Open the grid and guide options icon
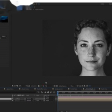 [27, 86]
